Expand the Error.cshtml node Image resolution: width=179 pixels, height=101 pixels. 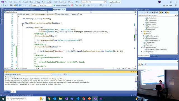(143, 25)
